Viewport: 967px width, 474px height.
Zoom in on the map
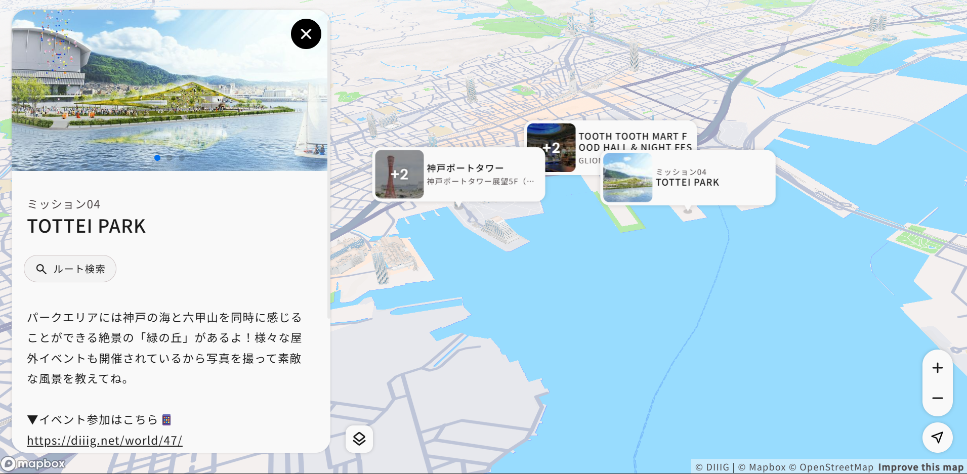click(937, 368)
